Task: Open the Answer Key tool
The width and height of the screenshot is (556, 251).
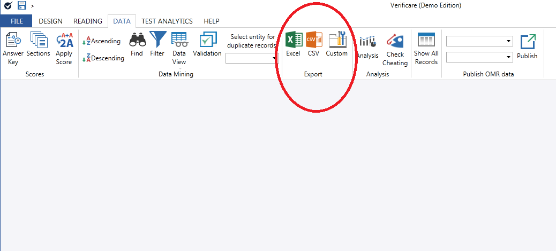Action: tap(13, 49)
